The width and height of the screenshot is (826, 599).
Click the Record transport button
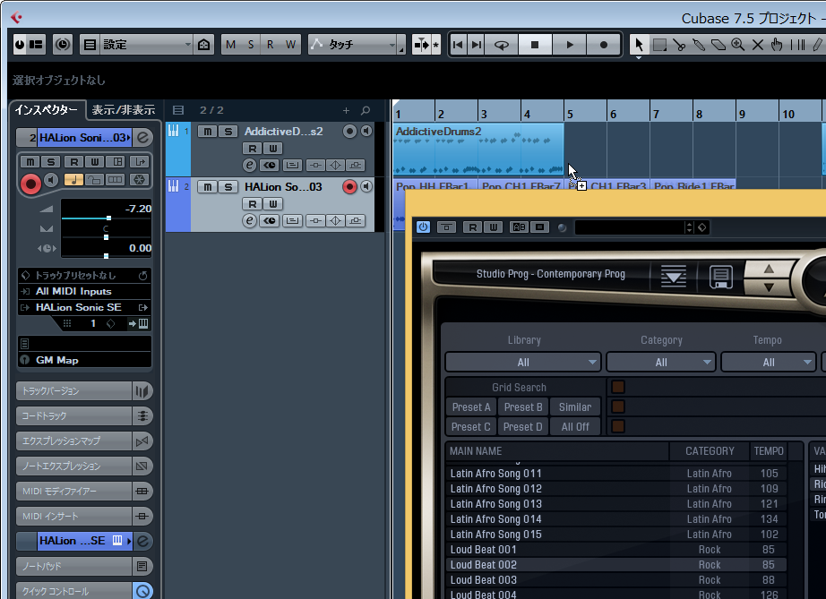604,45
